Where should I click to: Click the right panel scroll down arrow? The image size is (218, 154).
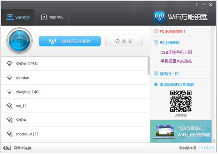[214, 141]
